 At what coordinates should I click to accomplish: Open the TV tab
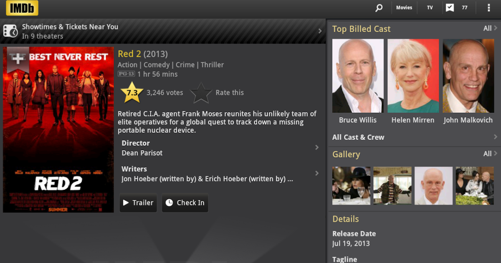pyautogui.click(x=430, y=8)
